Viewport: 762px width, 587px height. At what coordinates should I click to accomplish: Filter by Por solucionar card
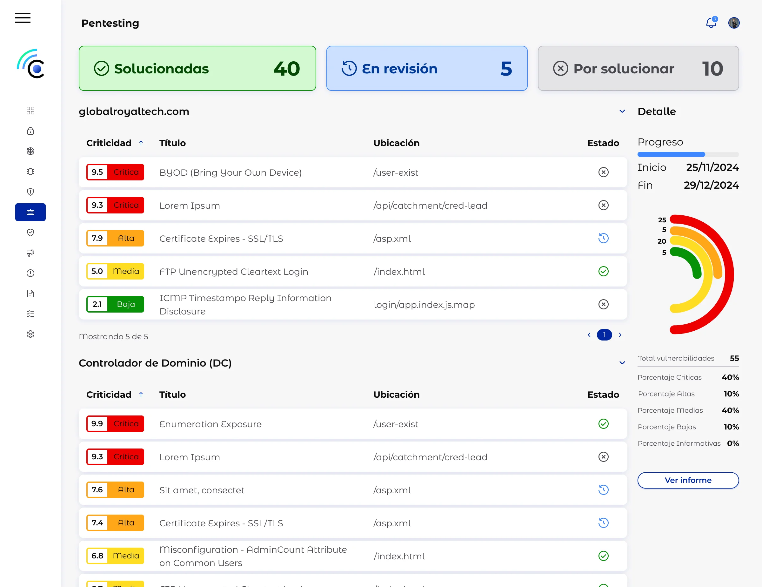click(x=638, y=68)
